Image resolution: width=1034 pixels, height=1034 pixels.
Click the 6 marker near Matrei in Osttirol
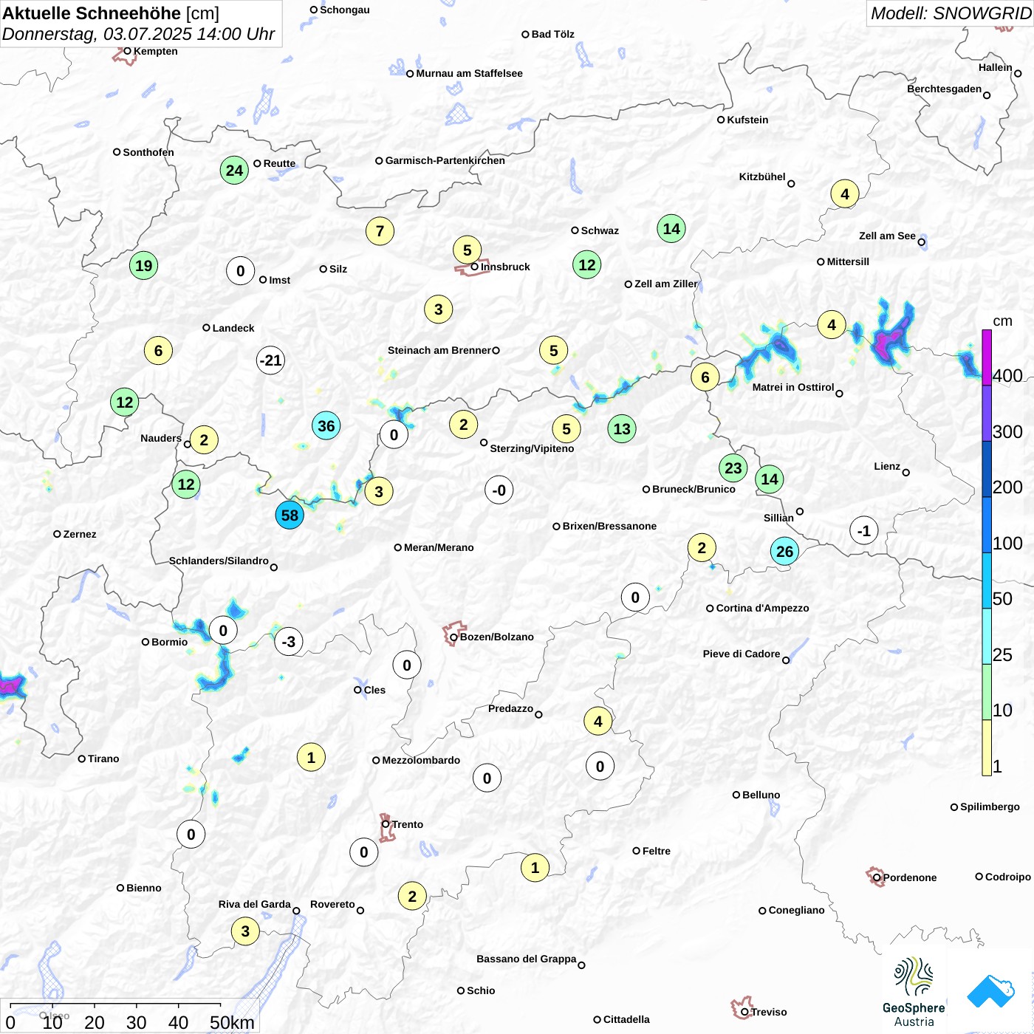pyautogui.click(x=705, y=377)
